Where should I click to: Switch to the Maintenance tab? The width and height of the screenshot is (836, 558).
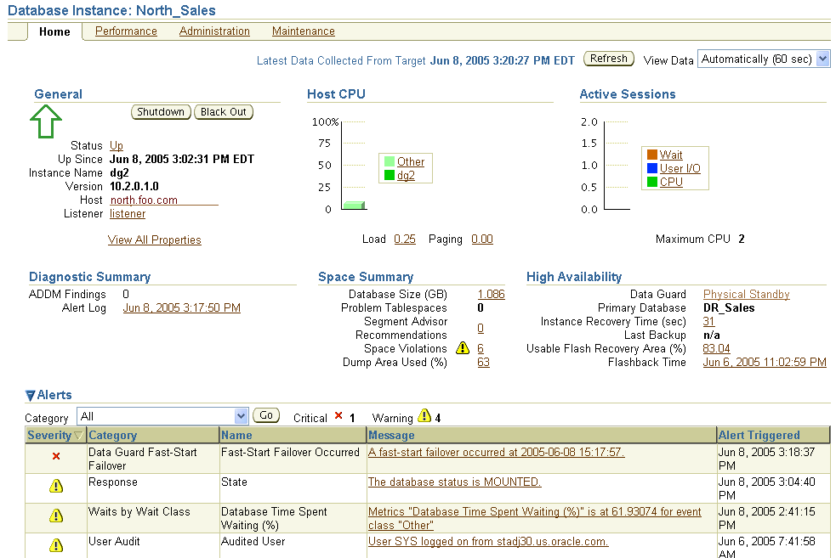point(303,31)
